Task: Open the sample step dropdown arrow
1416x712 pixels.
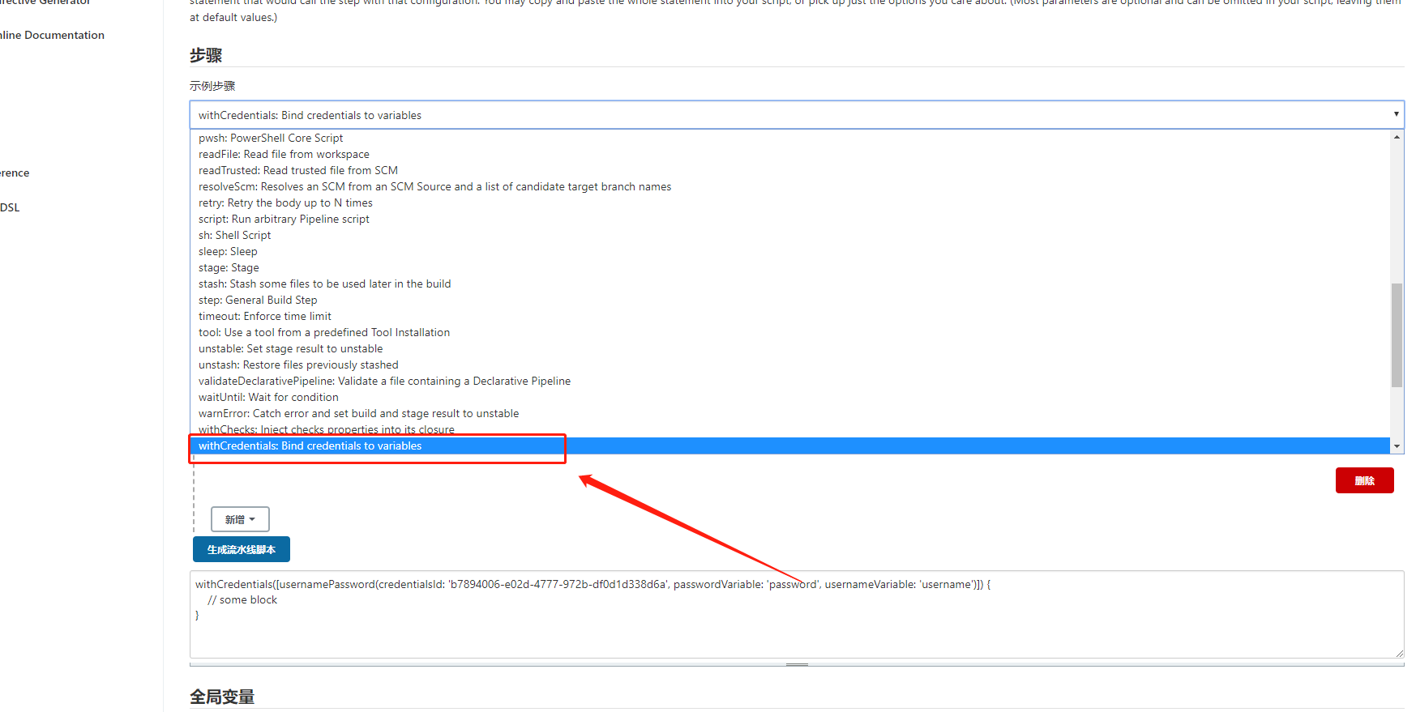Action: coord(1396,114)
